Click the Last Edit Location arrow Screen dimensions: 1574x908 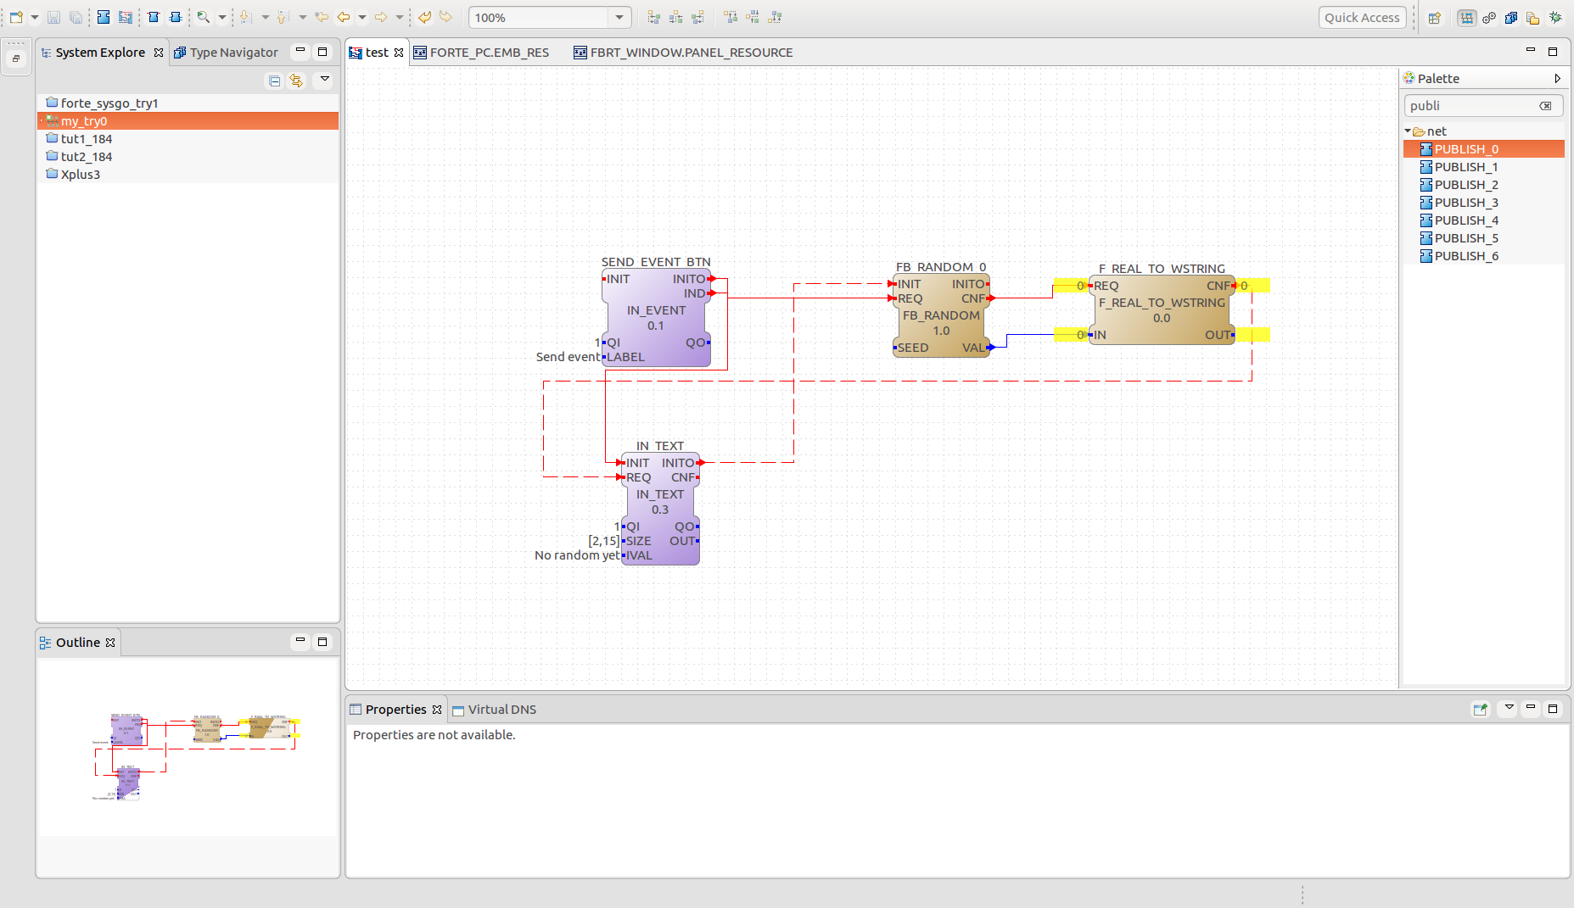pos(322,17)
